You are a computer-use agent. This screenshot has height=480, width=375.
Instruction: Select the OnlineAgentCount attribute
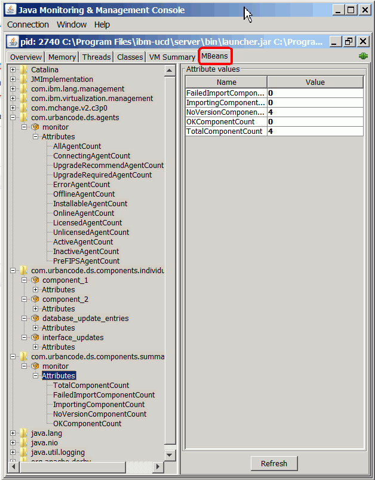(84, 213)
